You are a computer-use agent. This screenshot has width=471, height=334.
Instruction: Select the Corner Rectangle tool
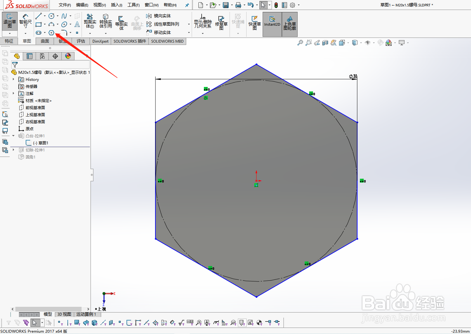(39, 24)
